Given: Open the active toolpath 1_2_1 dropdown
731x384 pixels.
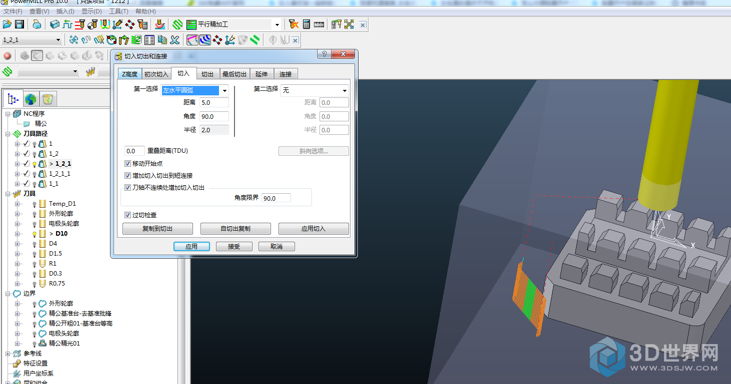Looking at the screenshot, I should [58, 40].
